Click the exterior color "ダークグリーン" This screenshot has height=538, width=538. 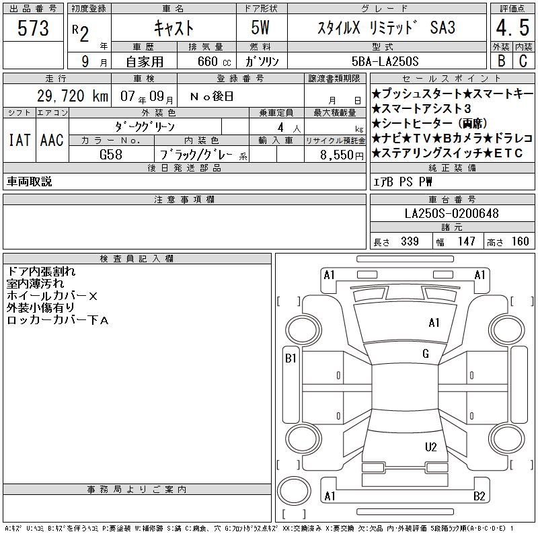[145, 126]
